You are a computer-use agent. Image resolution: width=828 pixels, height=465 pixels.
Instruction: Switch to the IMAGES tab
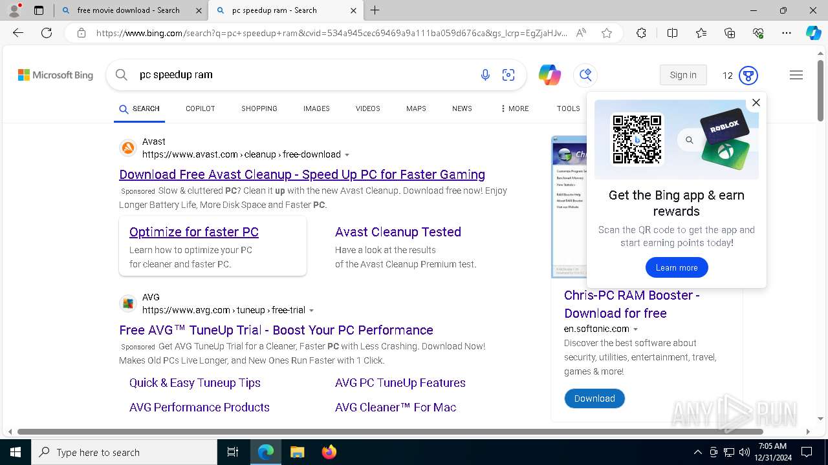coord(316,108)
